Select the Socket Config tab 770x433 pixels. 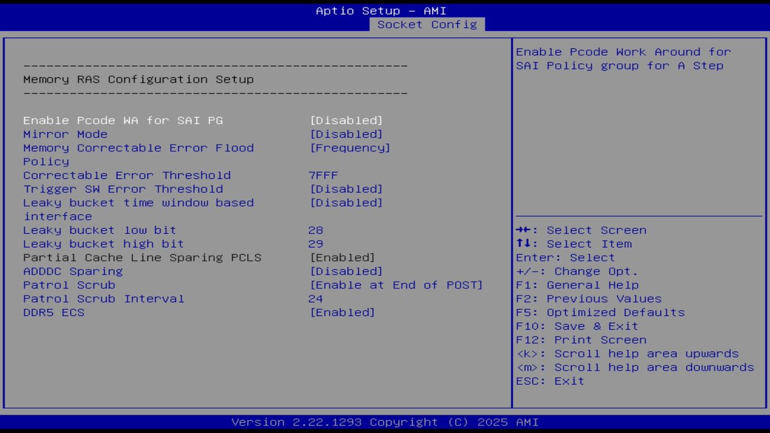427,25
